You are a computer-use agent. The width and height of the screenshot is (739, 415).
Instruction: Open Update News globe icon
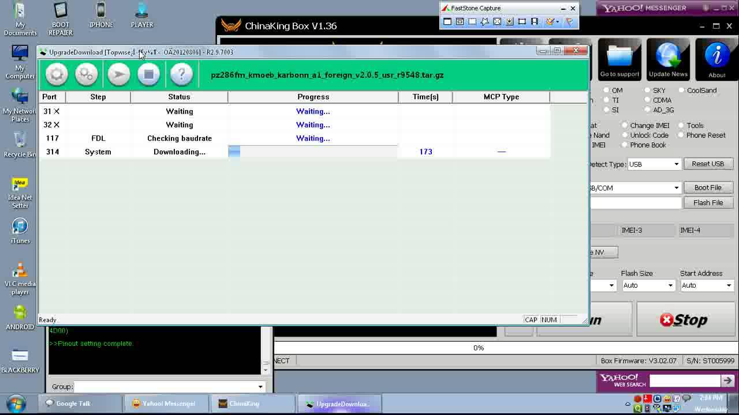(668, 59)
